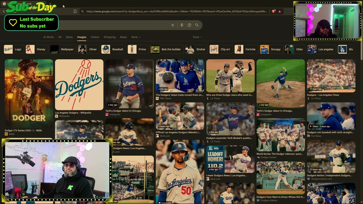Click the browser address bar URL
Viewport: 363px width, 204px height.
pyautogui.click(x=177, y=11)
